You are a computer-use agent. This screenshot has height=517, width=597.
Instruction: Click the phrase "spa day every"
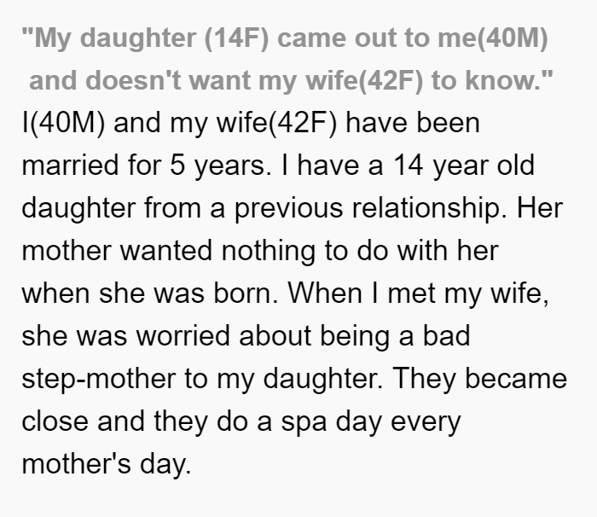point(371,421)
